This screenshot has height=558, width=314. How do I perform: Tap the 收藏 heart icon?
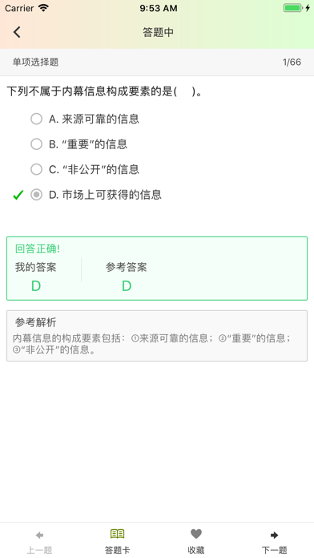tap(196, 534)
